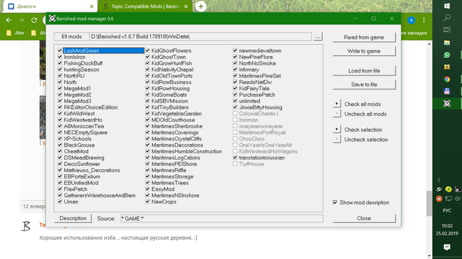Click the plus icon for Check all mods
Screen dimensions: 462x259
pos(337,104)
